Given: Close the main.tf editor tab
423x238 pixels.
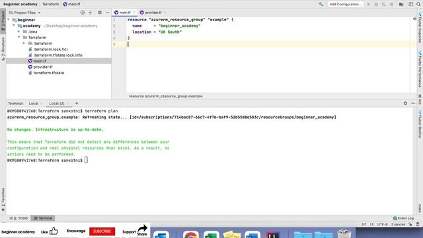Looking at the screenshot, I should click(134, 13).
